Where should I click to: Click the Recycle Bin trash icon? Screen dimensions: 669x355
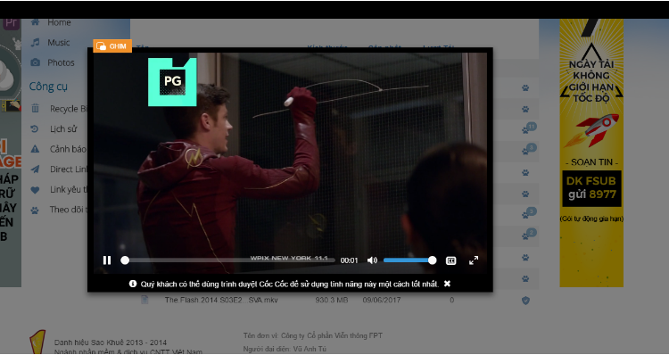pyautogui.click(x=36, y=109)
